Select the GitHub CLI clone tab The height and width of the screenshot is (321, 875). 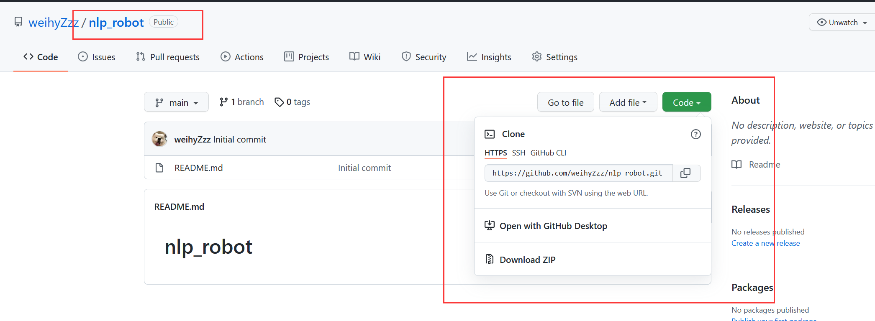coord(548,153)
